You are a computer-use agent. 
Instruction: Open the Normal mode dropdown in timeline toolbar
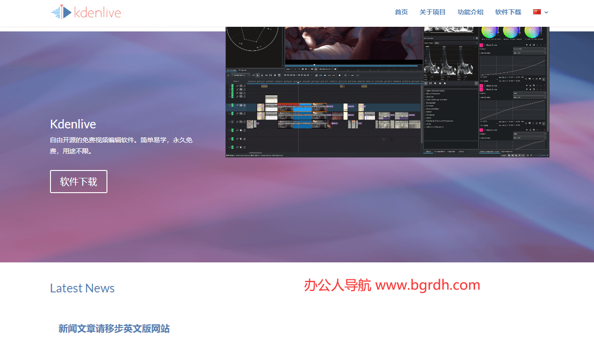pos(240,75)
